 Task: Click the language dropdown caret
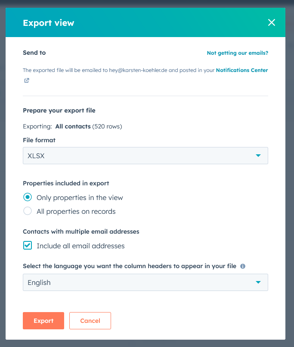click(258, 282)
